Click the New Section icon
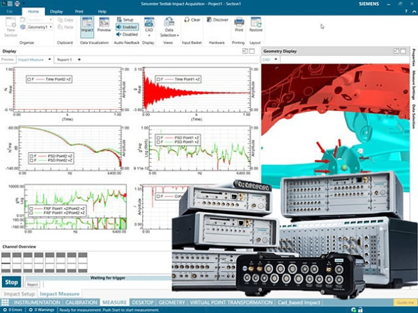This screenshot has height=313, width=418. click(10, 25)
